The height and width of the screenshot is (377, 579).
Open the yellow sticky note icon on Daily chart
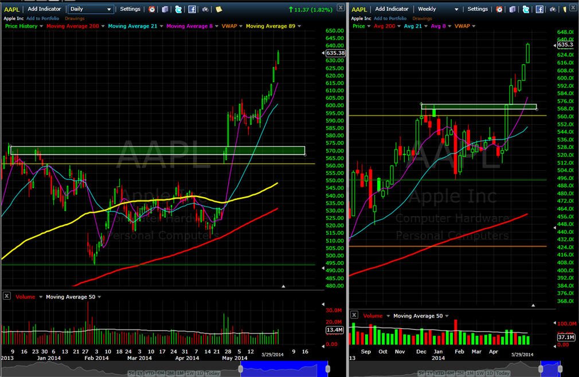[218, 9]
